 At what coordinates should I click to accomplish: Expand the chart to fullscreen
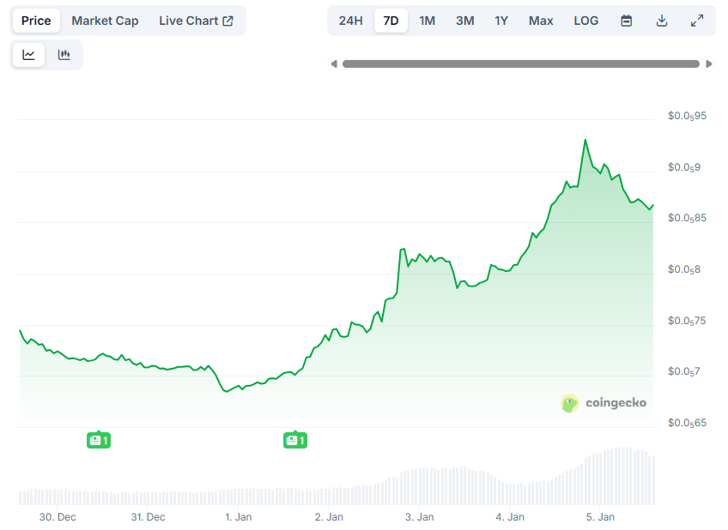pos(696,20)
